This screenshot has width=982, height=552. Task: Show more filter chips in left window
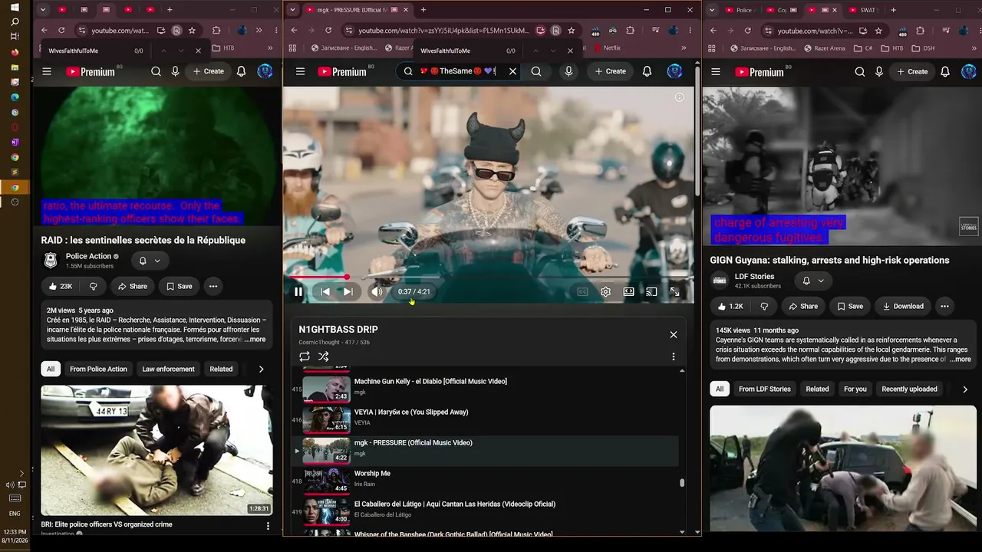[261, 369]
